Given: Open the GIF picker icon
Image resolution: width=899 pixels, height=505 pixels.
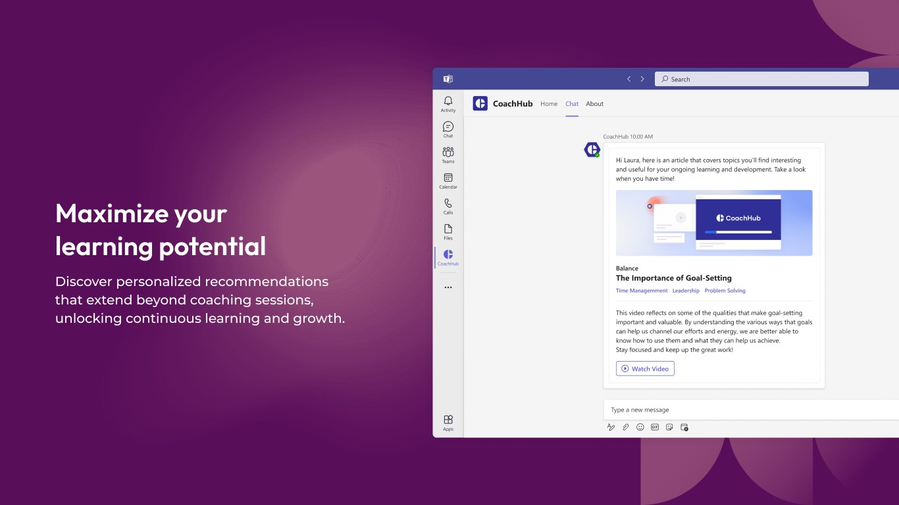Looking at the screenshot, I should tap(655, 427).
